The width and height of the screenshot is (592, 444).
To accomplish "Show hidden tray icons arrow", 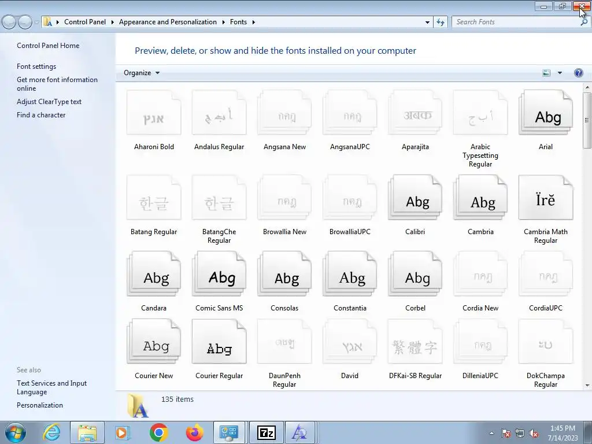I will point(491,433).
